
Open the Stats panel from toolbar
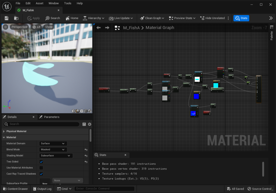tap(241, 18)
